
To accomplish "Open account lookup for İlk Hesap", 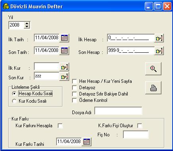I will point(159,38).
